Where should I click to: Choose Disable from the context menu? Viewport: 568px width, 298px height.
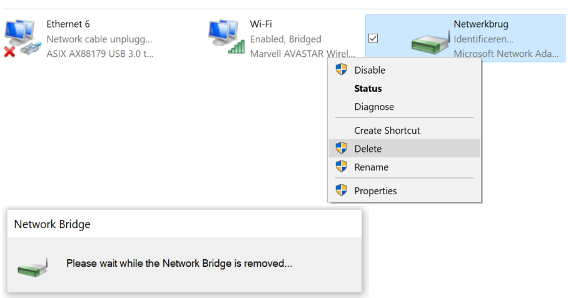tap(370, 70)
